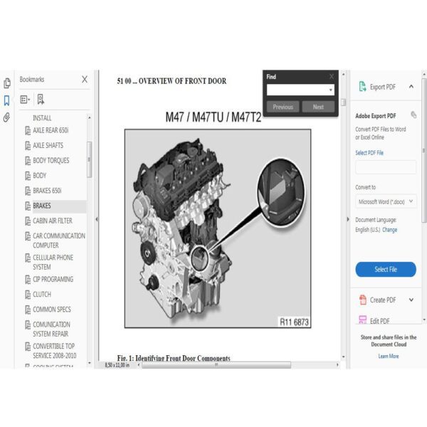The height and width of the screenshot is (427, 427).
Task: Click the CLUTCH bookmark page icon
Action: 28,295
